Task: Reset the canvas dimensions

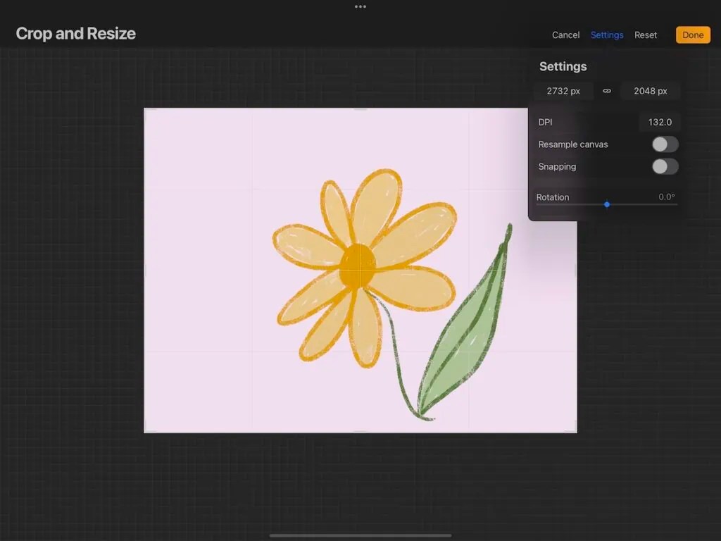Action: click(645, 35)
